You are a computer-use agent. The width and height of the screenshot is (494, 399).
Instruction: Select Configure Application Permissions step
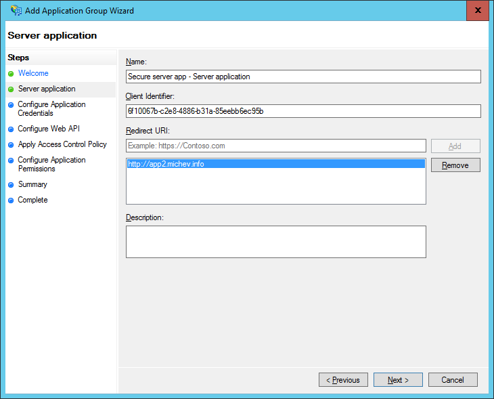(x=51, y=164)
